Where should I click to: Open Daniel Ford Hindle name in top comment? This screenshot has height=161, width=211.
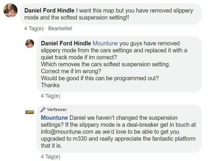(49, 11)
